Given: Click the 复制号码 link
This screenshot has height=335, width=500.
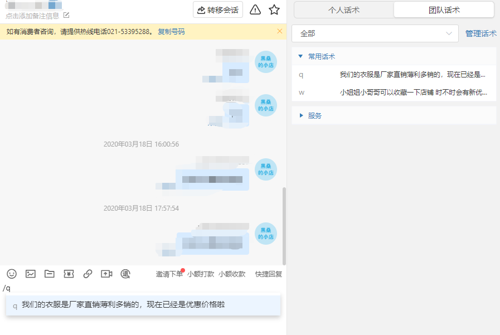Looking at the screenshot, I should [x=171, y=32].
